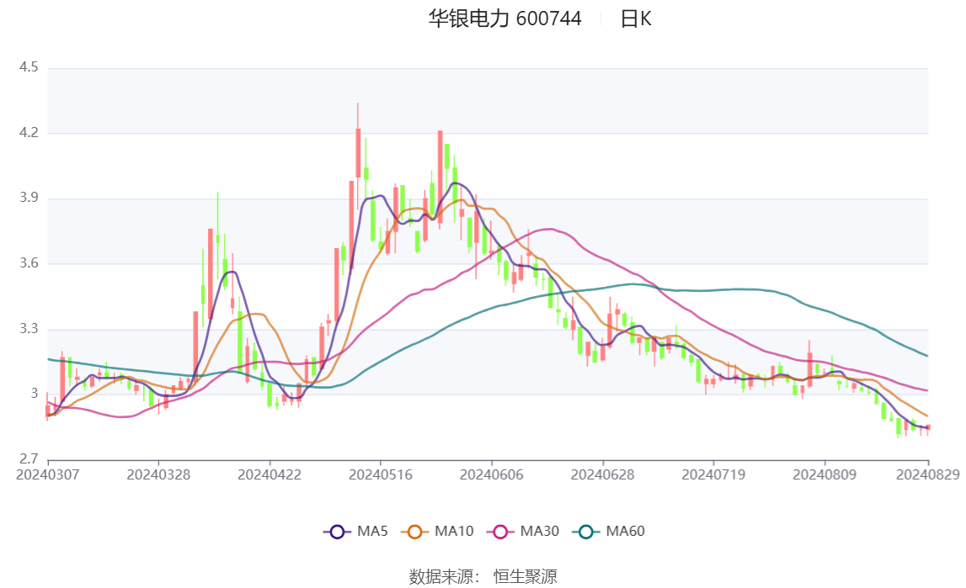Click the 4.2 price axis label
The image size is (966, 588).
[29, 132]
